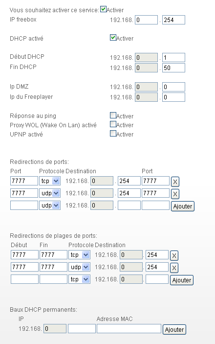Delete the tcp port 7777 redirection
This screenshot has height=344, width=215.
175,182
